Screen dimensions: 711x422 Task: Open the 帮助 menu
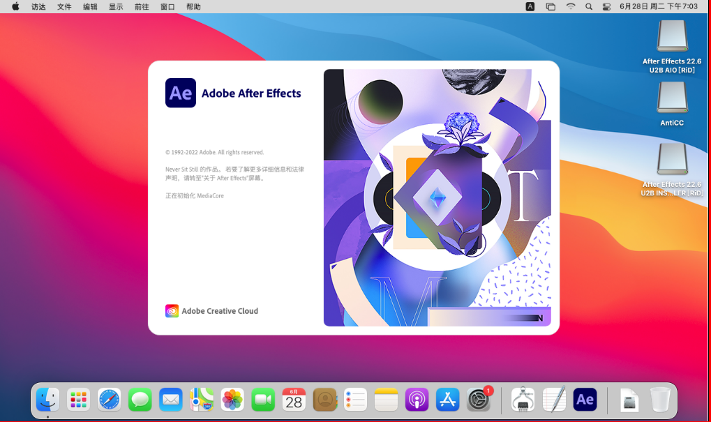click(193, 7)
